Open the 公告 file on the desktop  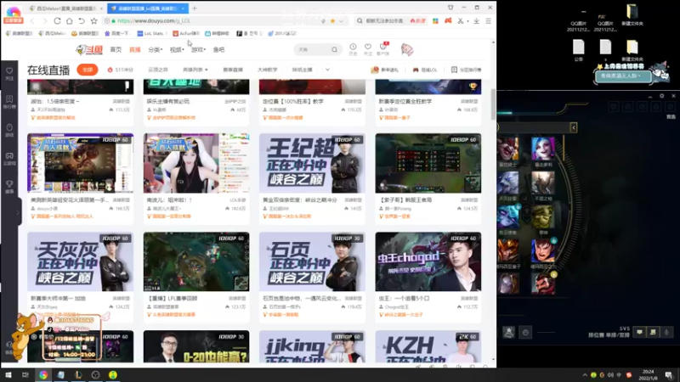pyautogui.click(x=579, y=50)
